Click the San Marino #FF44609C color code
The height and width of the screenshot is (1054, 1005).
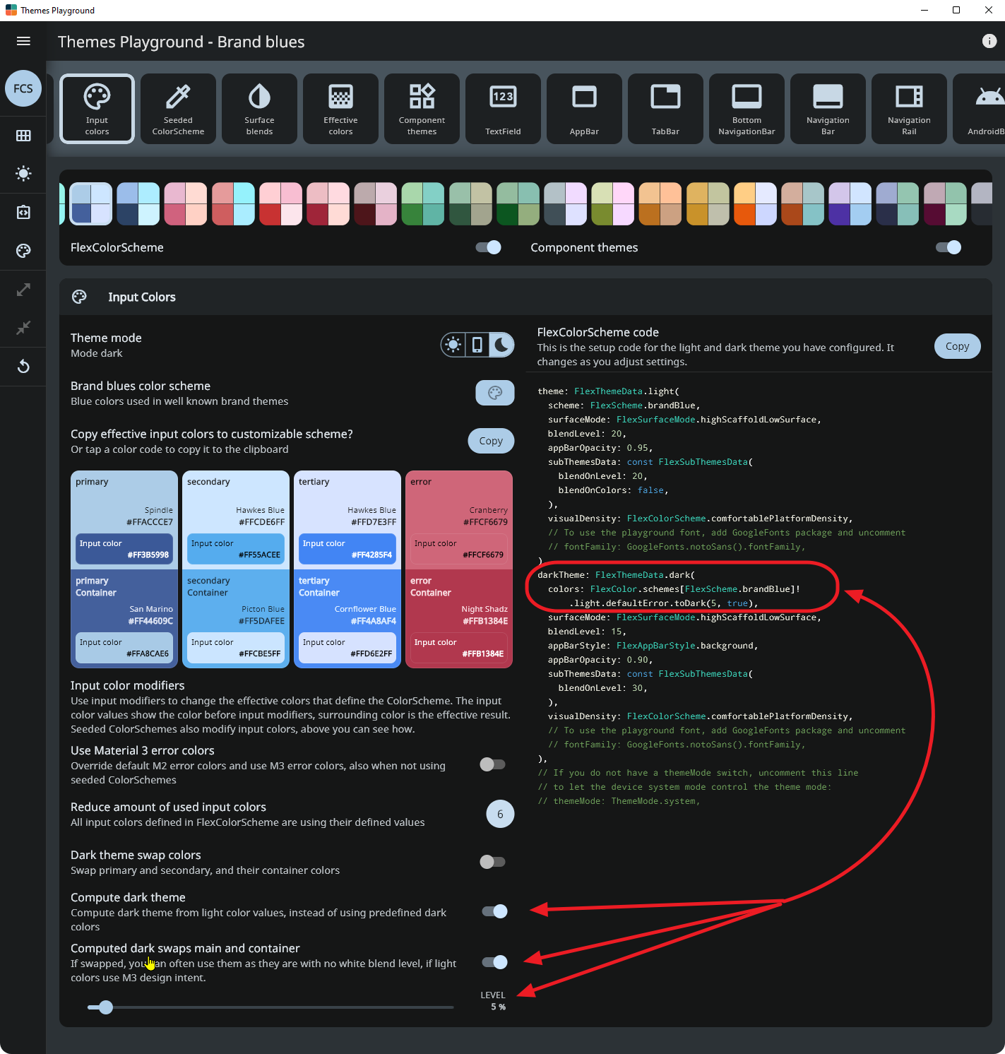coord(150,621)
